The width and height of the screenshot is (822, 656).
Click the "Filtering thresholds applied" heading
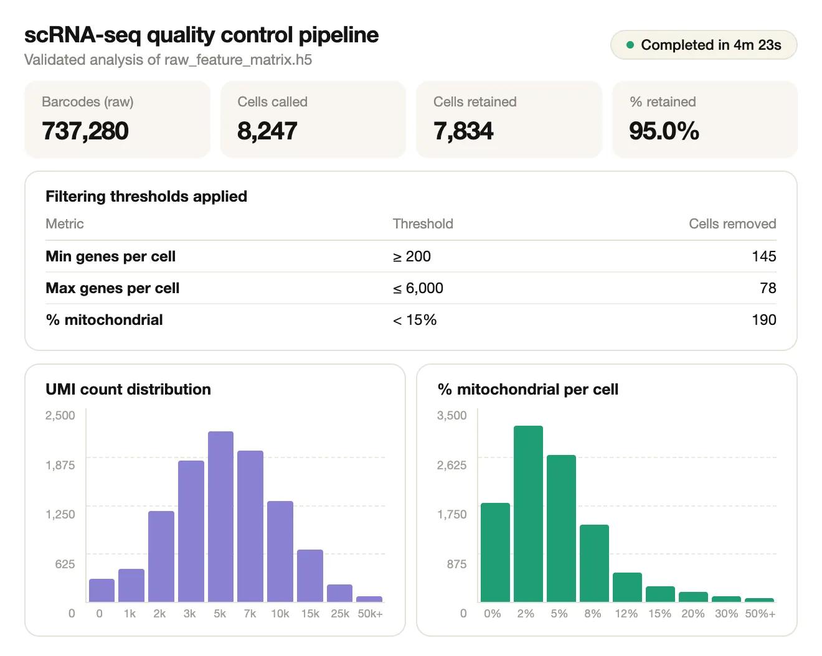click(x=146, y=197)
